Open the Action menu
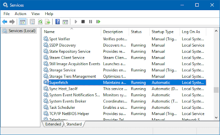 coord(20,14)
